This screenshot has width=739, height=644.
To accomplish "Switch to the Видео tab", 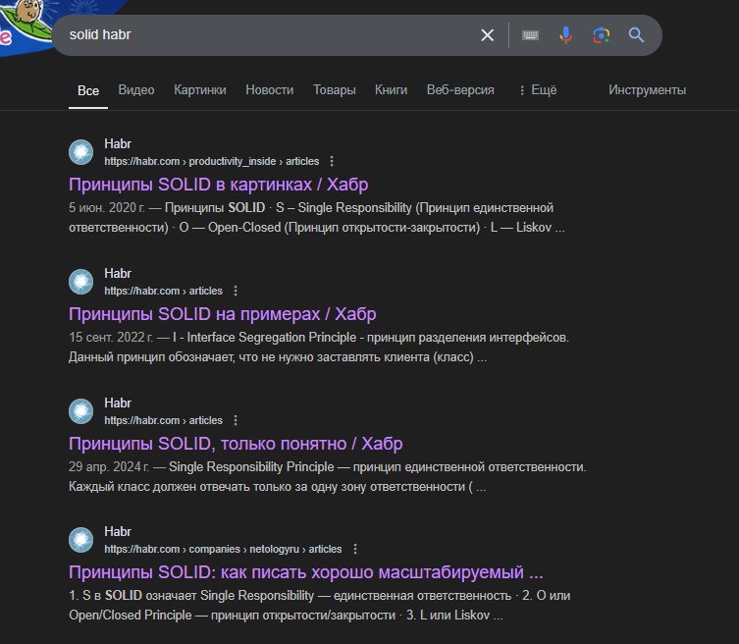I will [x=136, y=89].
